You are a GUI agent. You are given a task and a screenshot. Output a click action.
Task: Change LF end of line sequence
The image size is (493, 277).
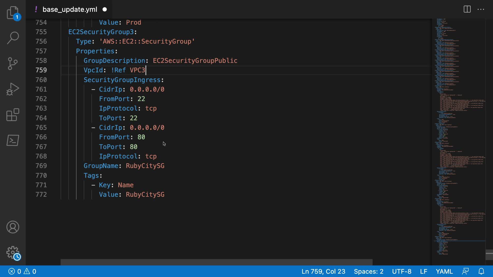click(423, 271)
